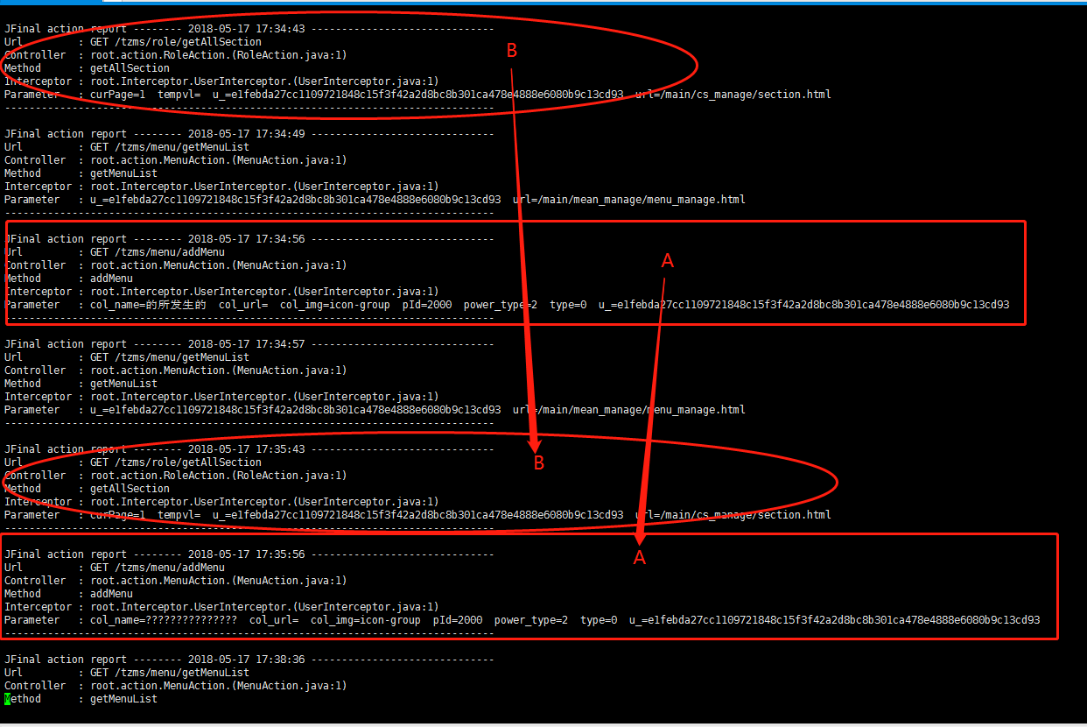Click the 17:34:43 timestamp in the first report header
Screen dimensions: 1087x727
[x=275, y=29]
